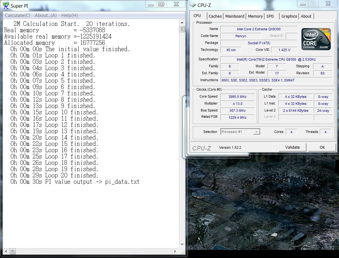The width and height of the screenshot is (339, 258).
Task: Select the CPU tab in CPU-Z
Action: tap(197, 16)
